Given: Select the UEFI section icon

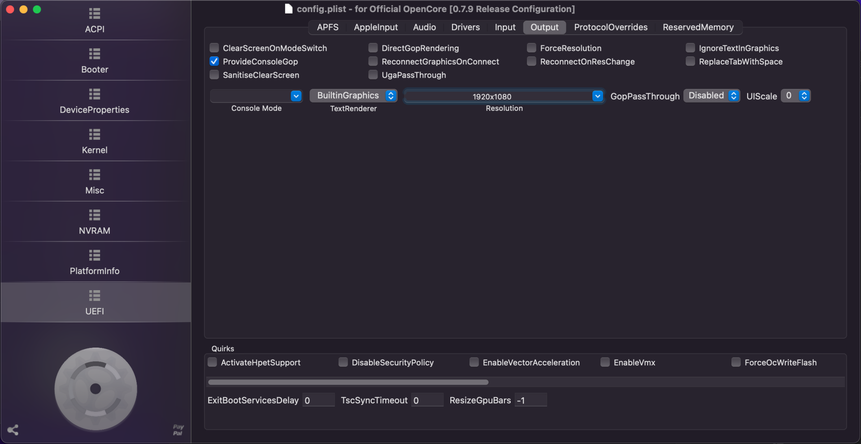Looking at the screenshot, I should point(95,296).
